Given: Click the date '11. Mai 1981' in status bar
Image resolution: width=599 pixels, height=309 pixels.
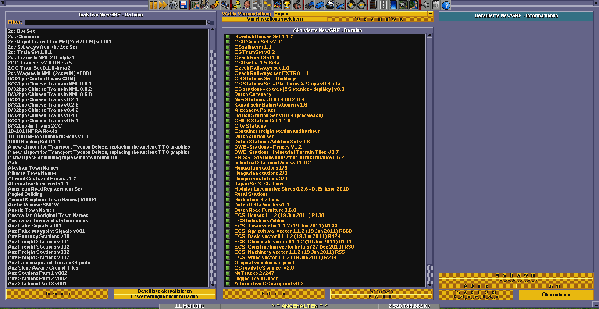Looking at the screenshot, I should pos(189,306).
